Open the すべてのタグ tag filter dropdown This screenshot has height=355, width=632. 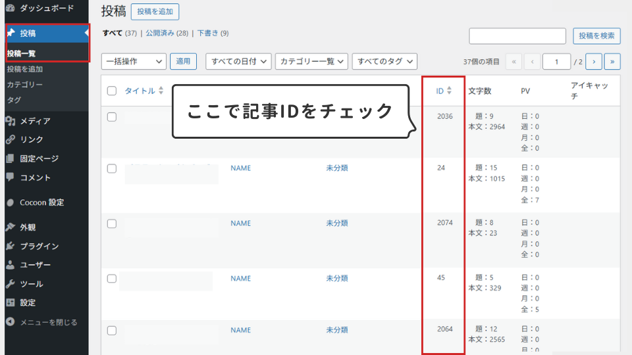(384, 62)
